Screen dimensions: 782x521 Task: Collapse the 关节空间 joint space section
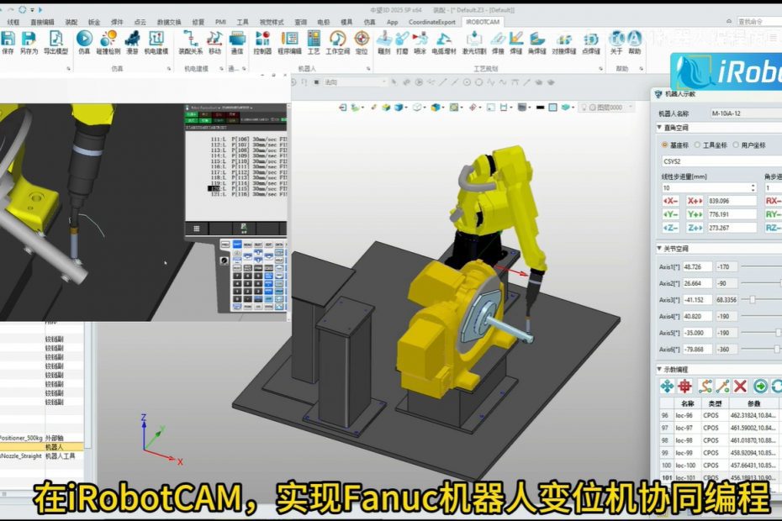[x=659, y=248]
